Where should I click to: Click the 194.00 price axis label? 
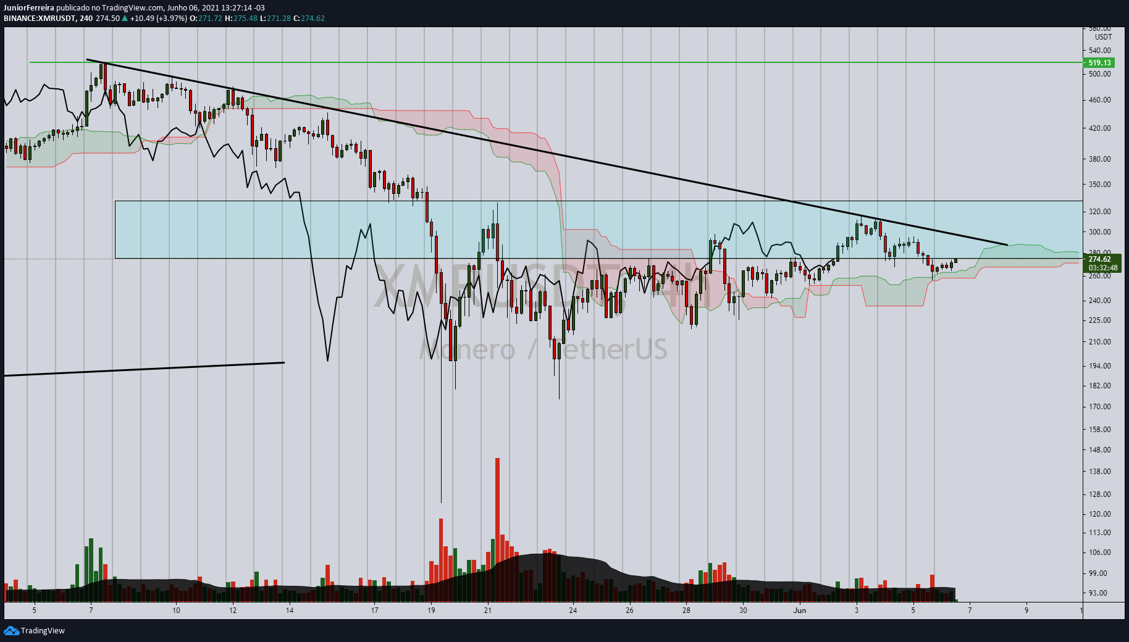1100,366
